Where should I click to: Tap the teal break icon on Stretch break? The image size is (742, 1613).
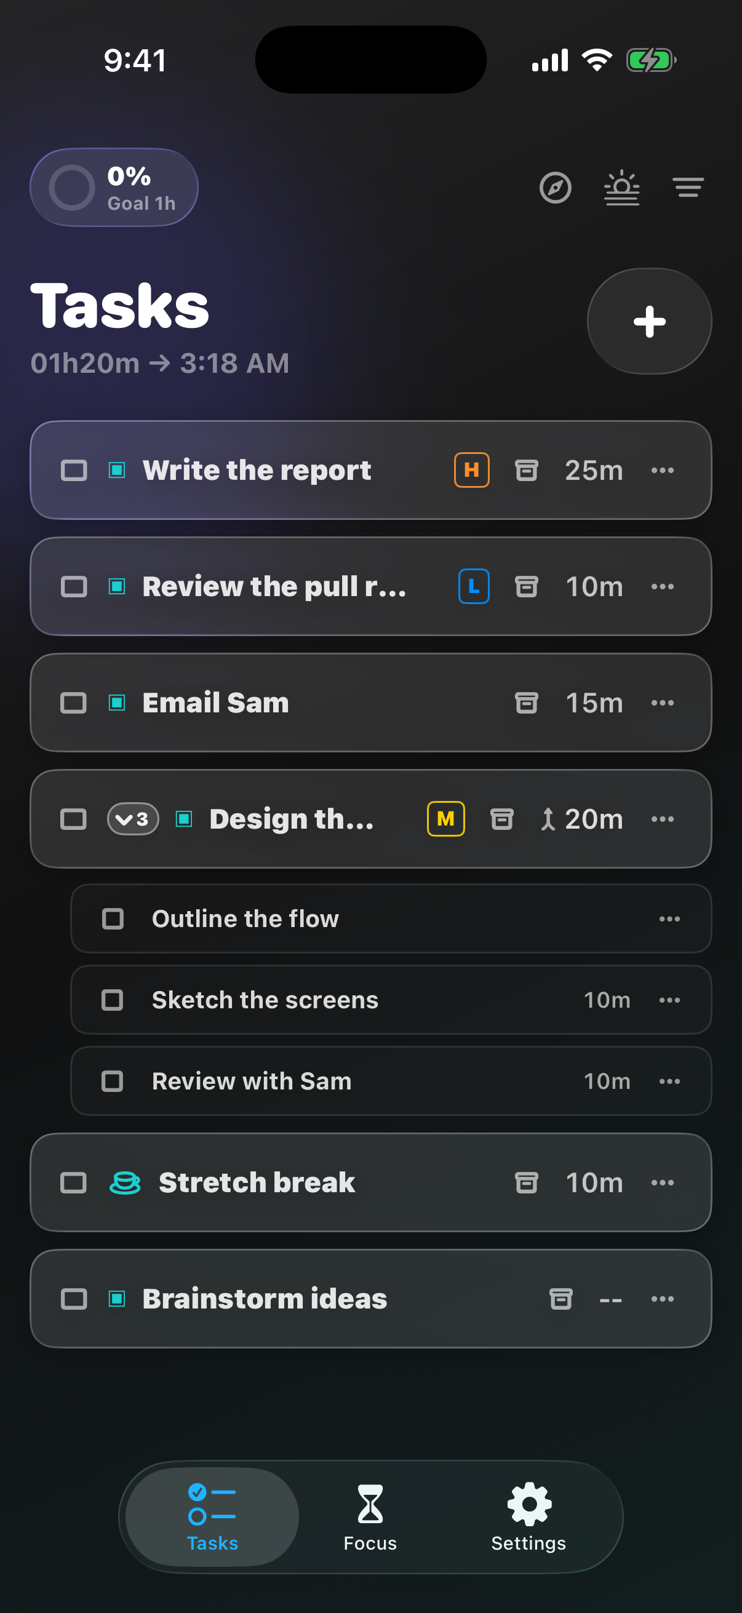(126, 1183)
